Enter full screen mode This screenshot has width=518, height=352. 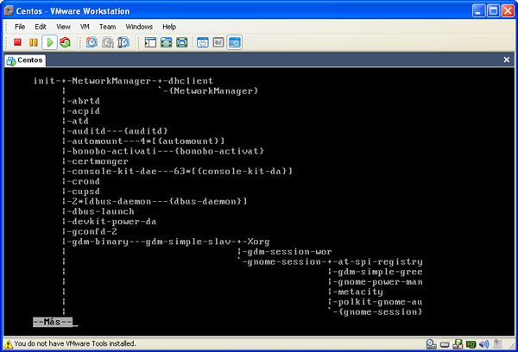coord(182,42)
